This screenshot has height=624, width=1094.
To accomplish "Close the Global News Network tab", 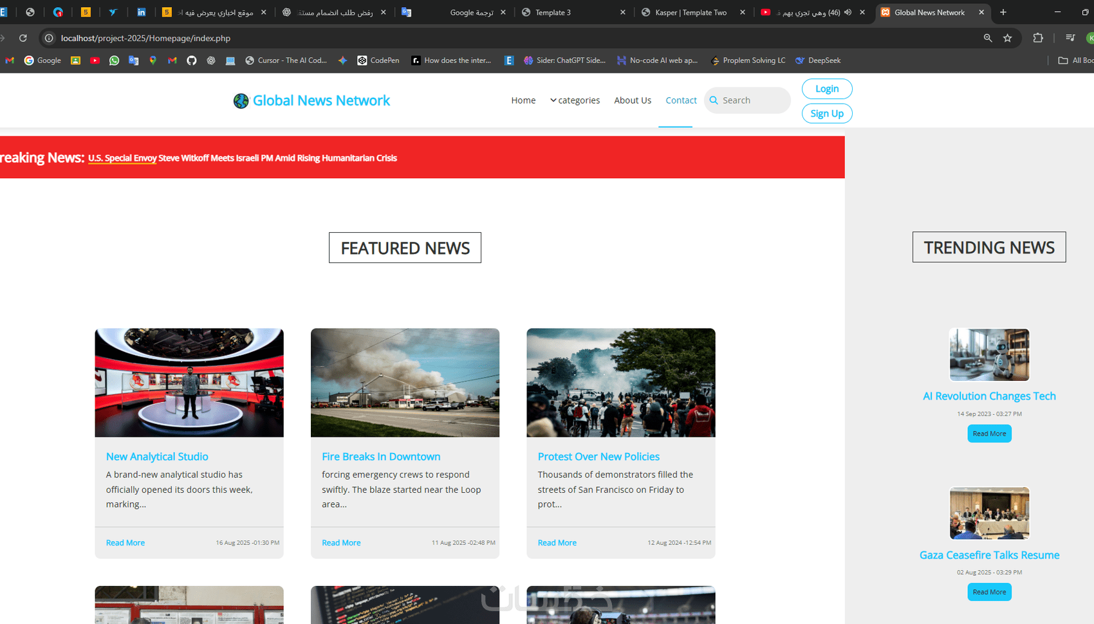I will pos(981,12).
